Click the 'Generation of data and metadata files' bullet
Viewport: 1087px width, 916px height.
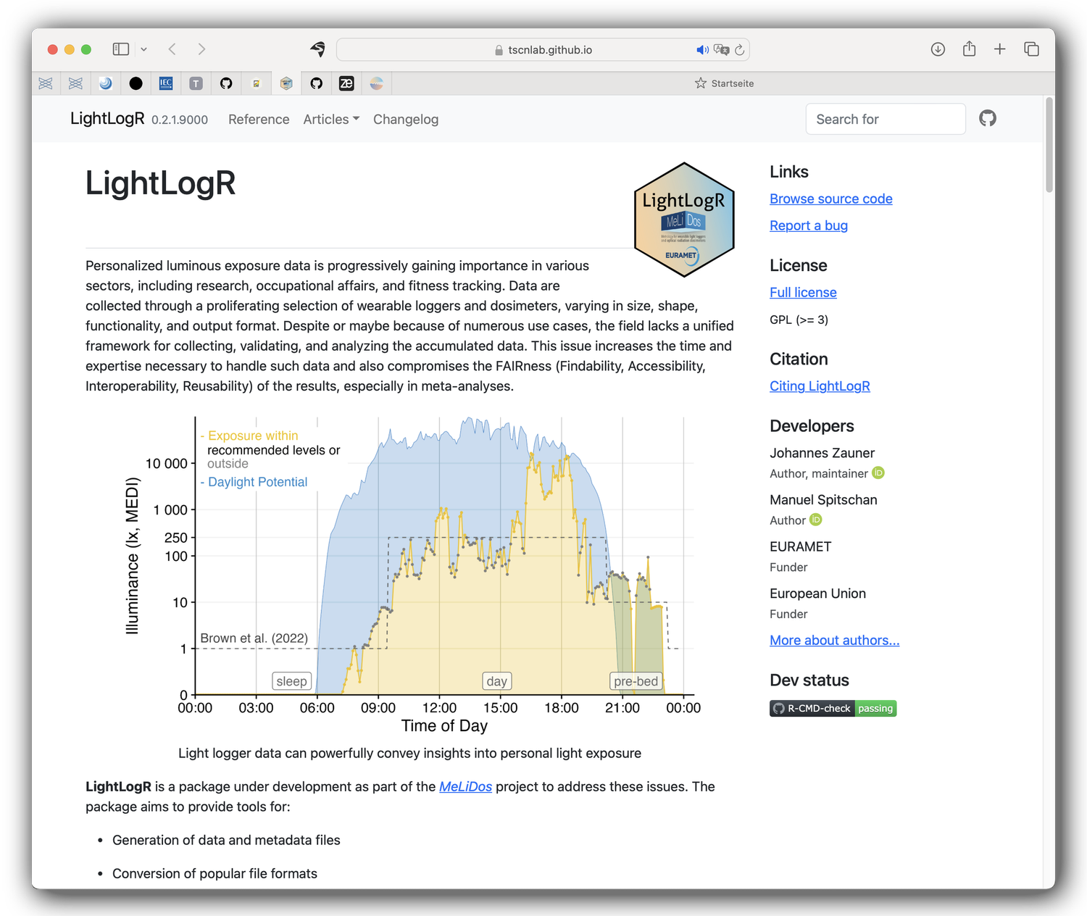(x=226, y=841)
